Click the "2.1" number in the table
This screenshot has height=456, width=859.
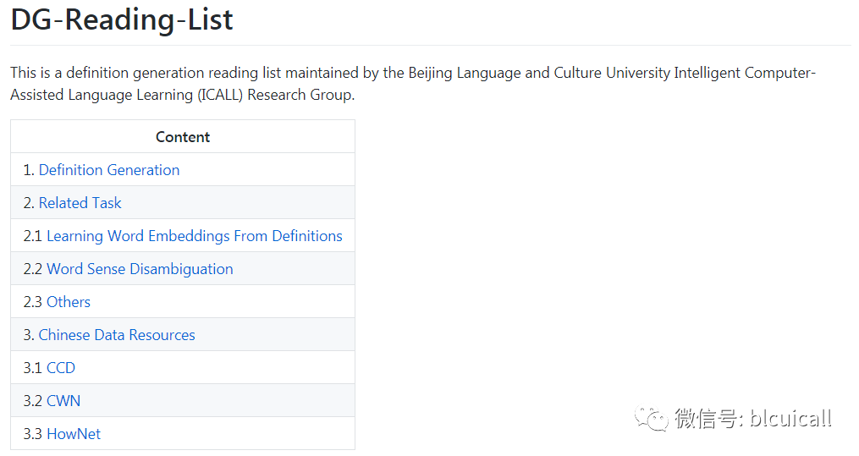coord(32,236)
